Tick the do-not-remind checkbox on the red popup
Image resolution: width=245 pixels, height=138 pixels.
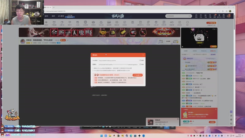coord(183,109)
